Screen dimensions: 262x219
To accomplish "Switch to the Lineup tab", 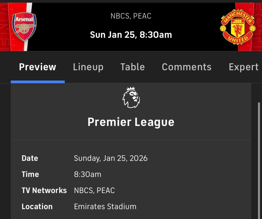I will point(88,67).
